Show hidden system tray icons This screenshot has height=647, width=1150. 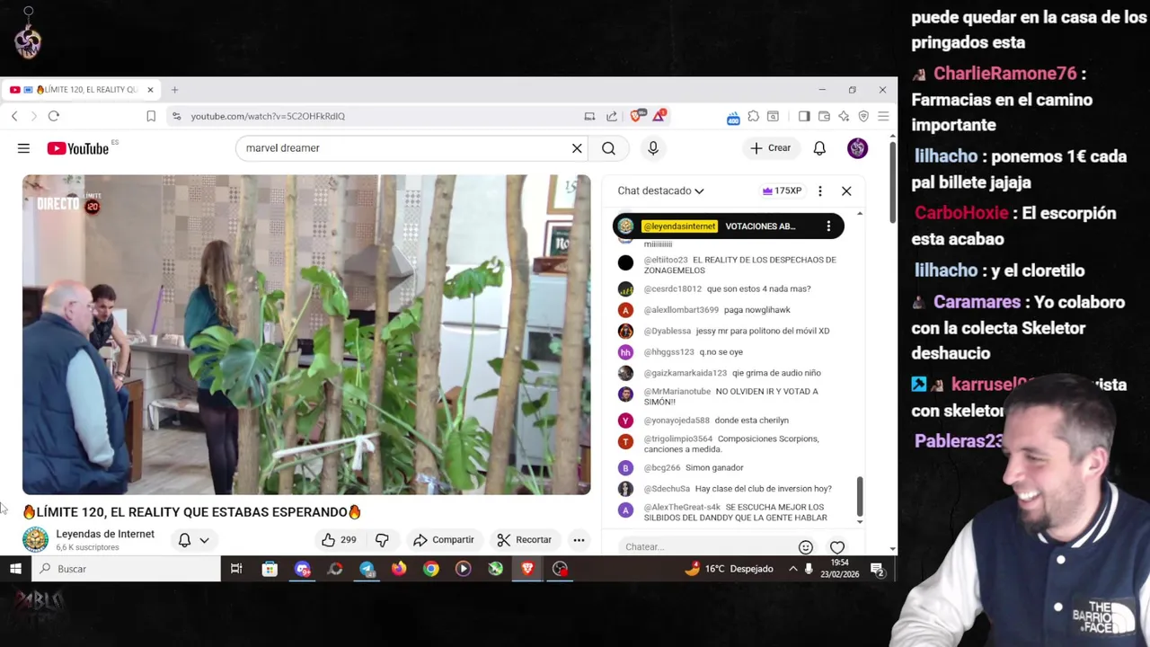click(x=792, y=569)
